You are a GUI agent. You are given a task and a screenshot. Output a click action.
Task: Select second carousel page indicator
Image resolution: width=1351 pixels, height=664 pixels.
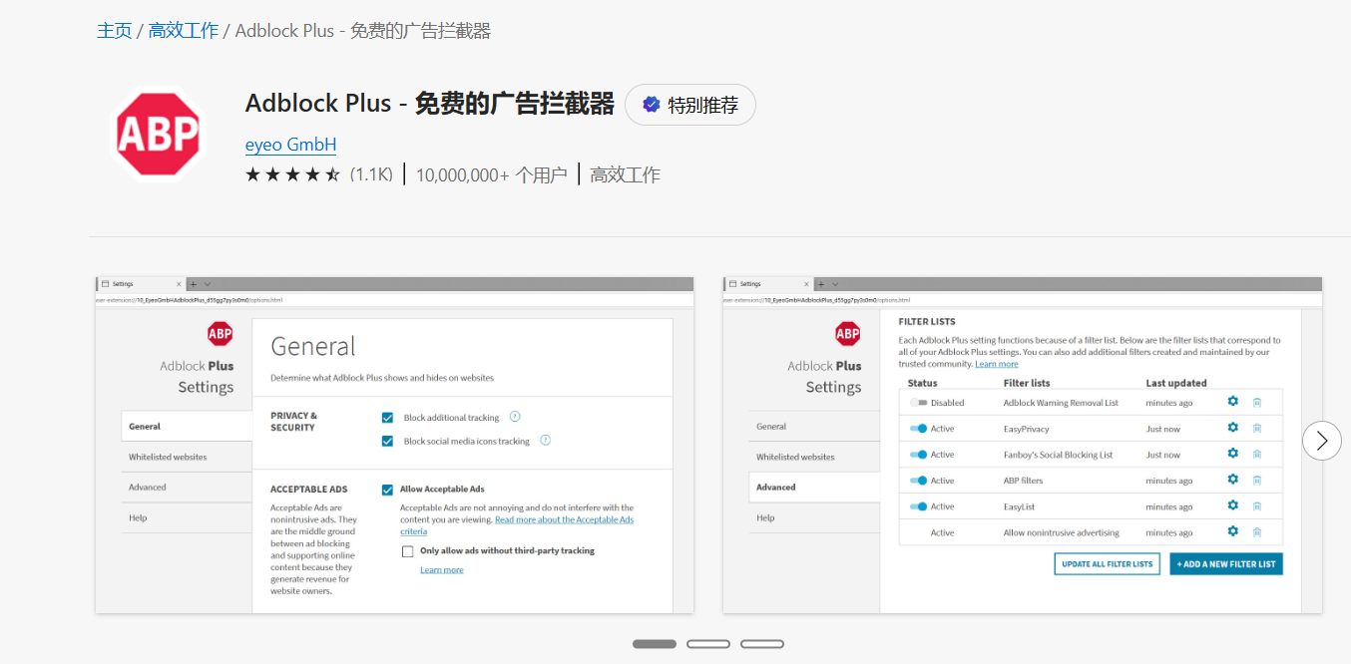coord(708,644)
